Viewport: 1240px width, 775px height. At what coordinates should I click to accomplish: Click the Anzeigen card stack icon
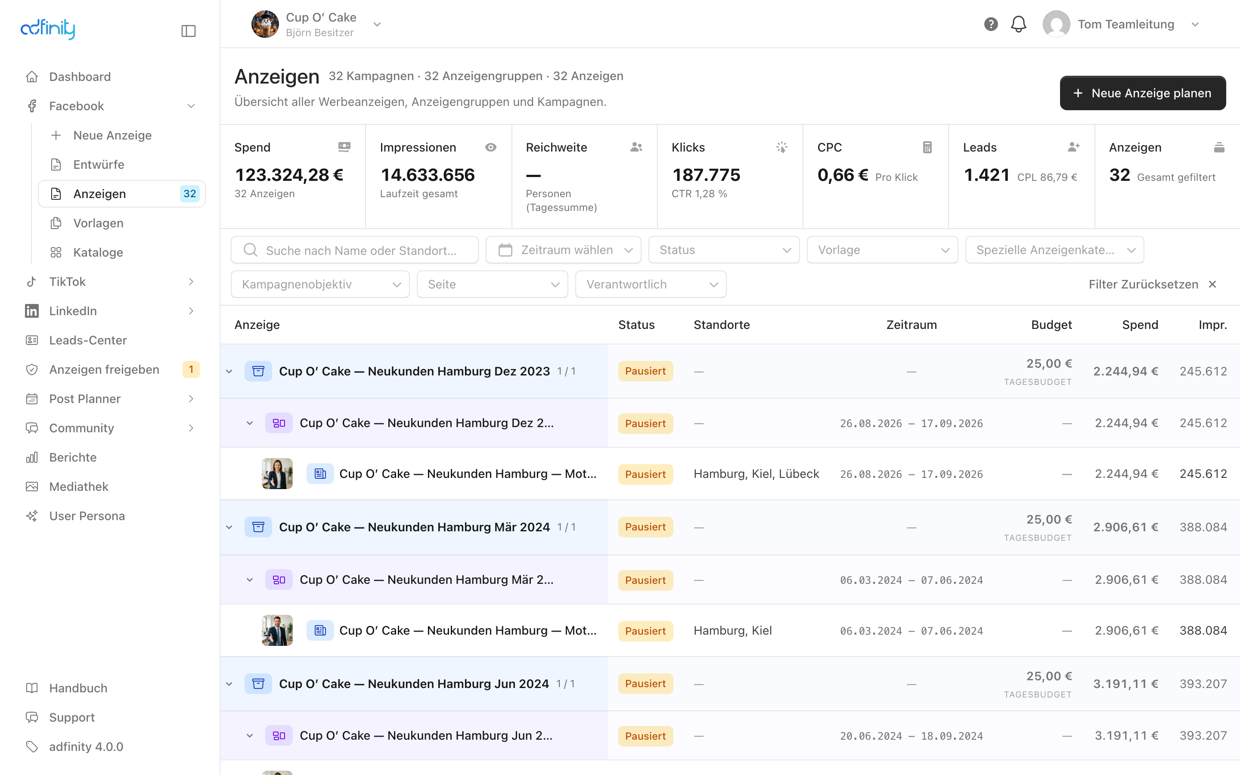1219,147
